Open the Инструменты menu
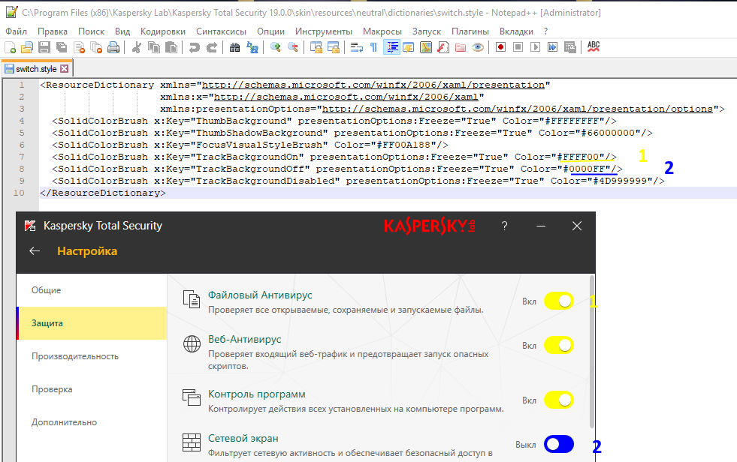This screenshot has width=737, height=462. pyautogui.click(x=323, y=31)
